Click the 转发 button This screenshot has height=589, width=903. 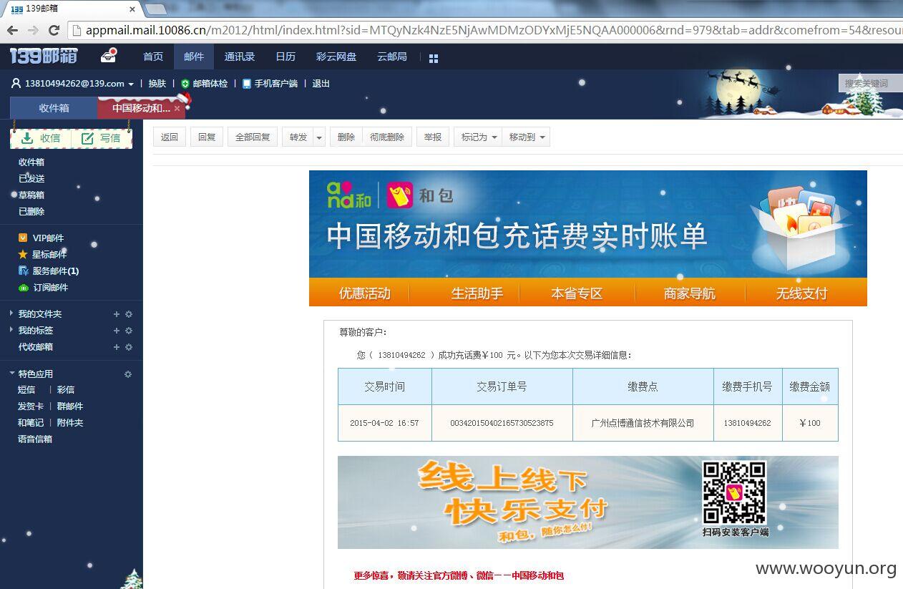[x=298, y=137]
